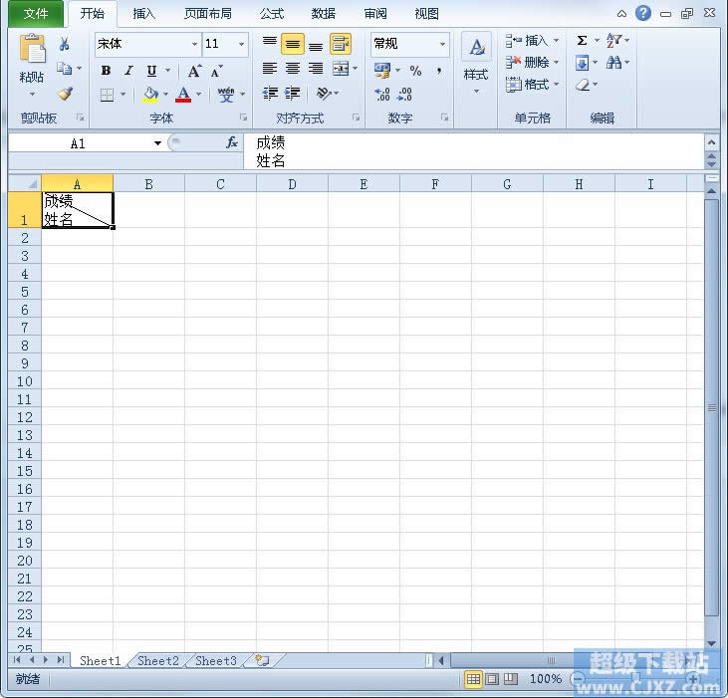Viewport: 728px width, 698px height.
Task: Increase indent
Action: (x=293, y=94)
